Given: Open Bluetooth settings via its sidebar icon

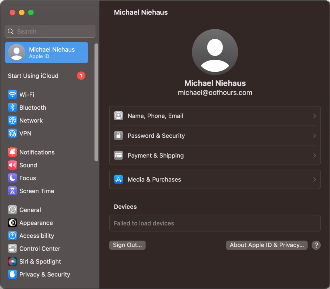Looking at the screenshot, I should point(13,107).
